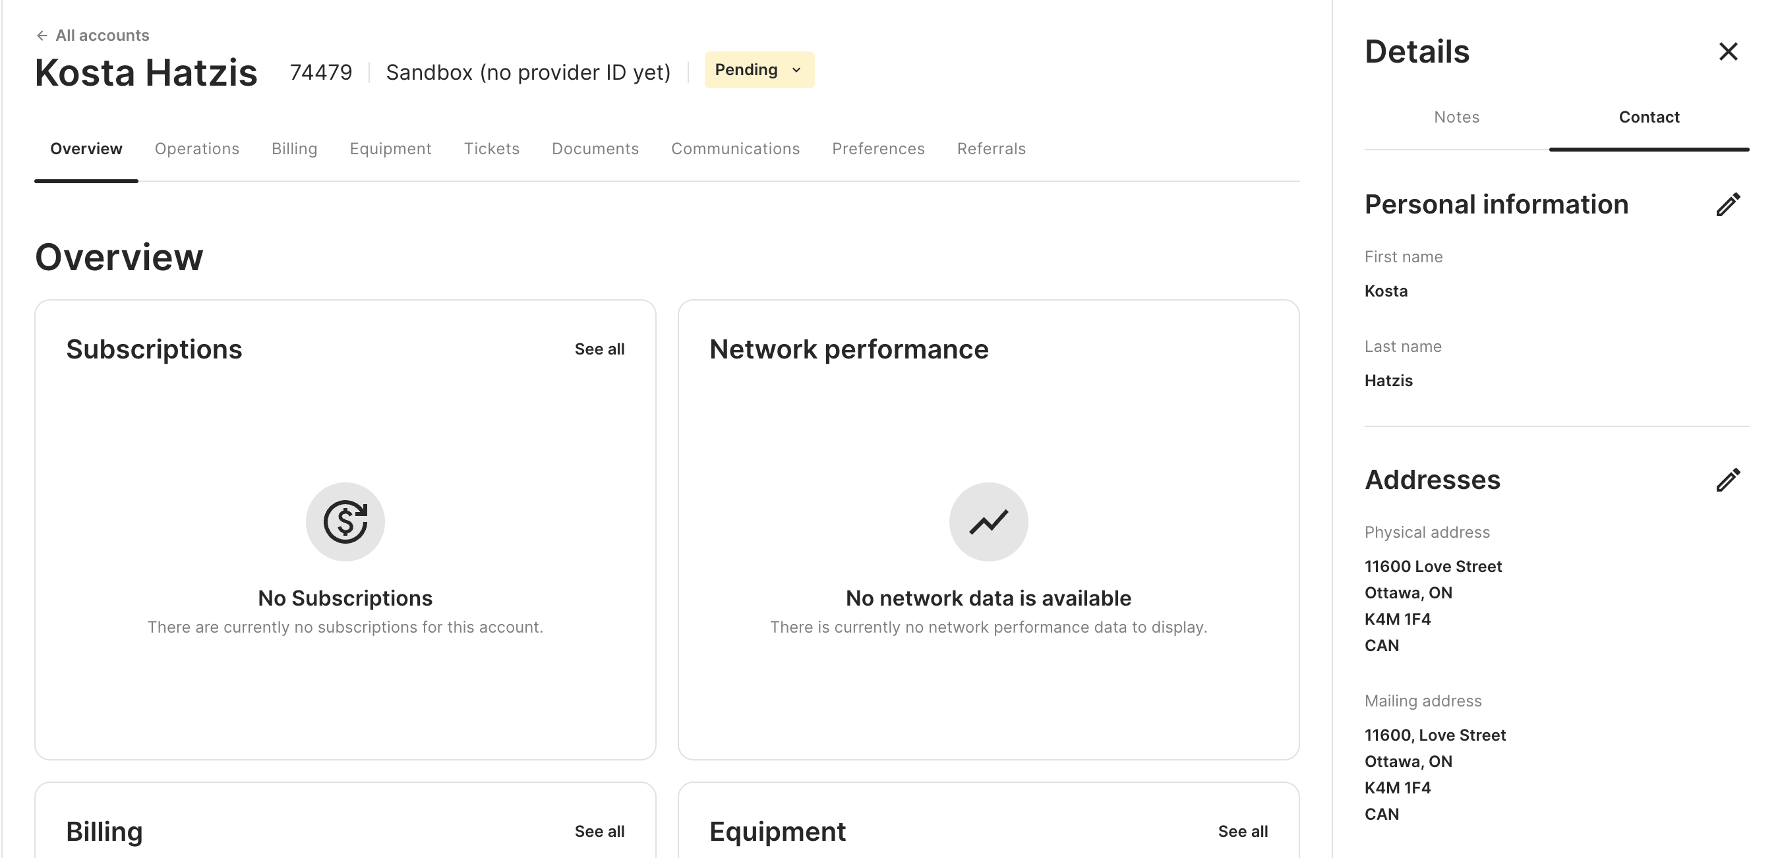
Task: See all in Billing card
Action: (x=599, y=831)
